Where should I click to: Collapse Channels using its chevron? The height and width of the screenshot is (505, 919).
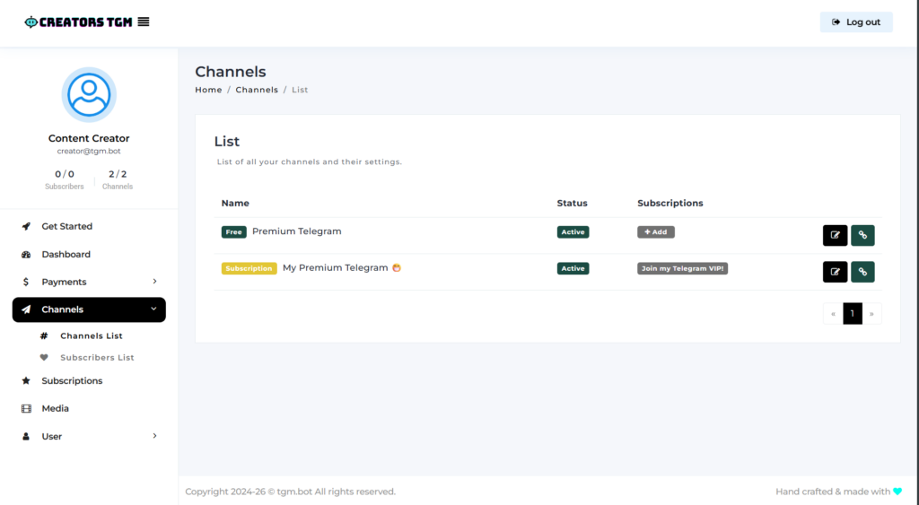click(x=154, y=309)
